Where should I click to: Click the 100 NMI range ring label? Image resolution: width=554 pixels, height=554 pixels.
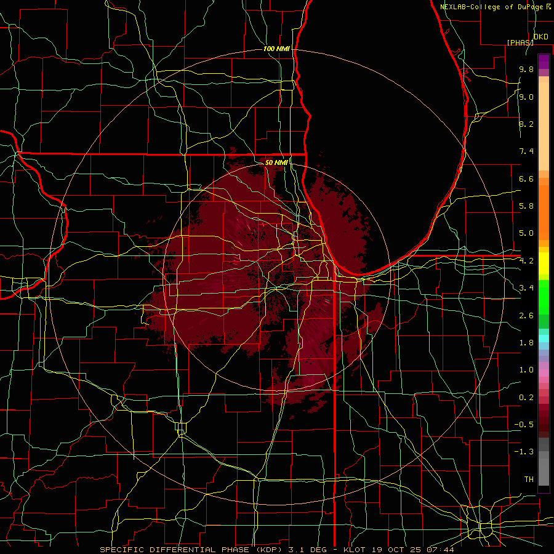click(276, 49)
